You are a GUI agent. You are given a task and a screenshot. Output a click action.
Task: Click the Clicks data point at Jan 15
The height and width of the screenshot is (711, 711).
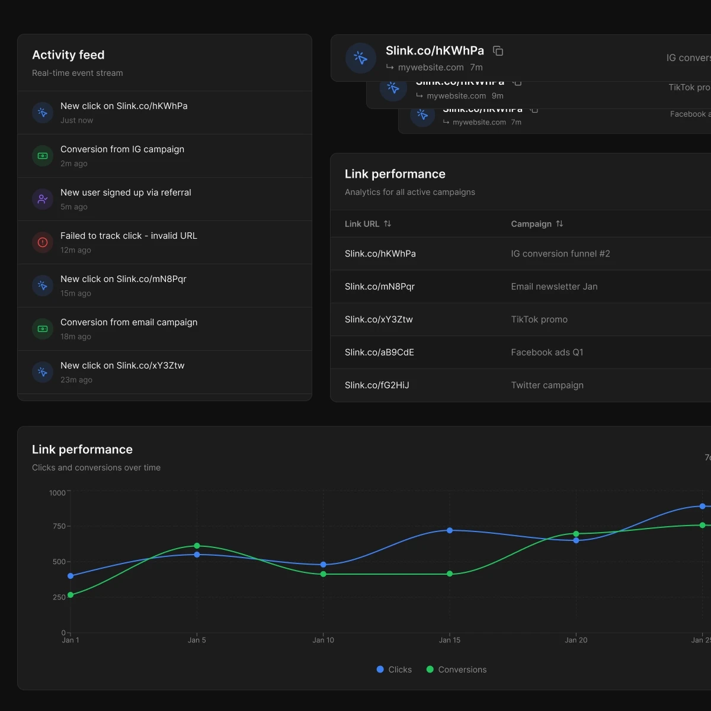(x=450, y=530)
